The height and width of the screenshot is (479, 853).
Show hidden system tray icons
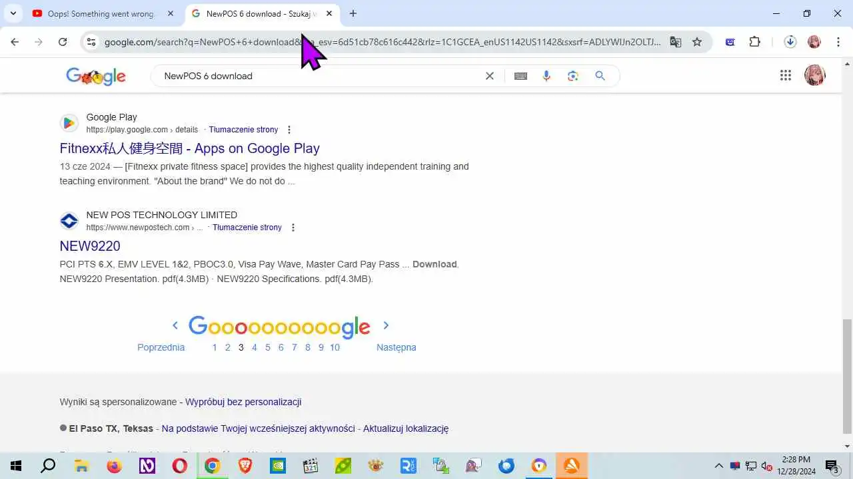point(718,466)
